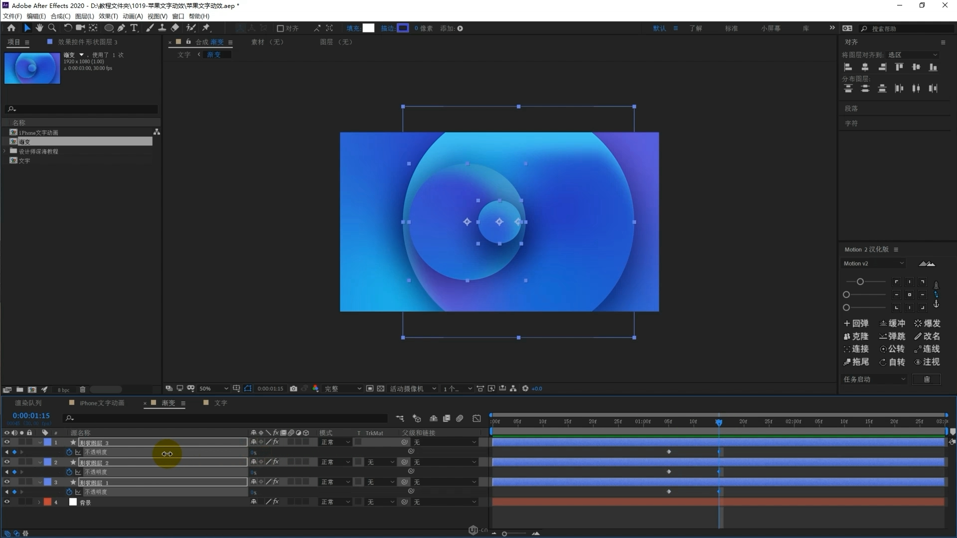Select the Puppet Pin tool
Screen dimensions: 957x538
tap(206, 28)
